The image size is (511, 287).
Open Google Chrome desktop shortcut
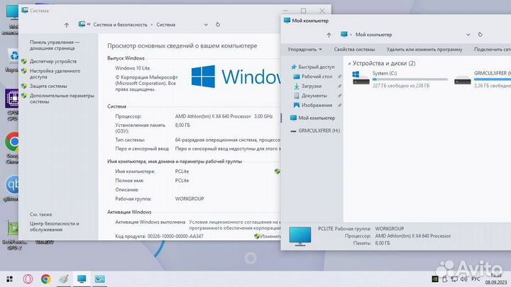[x=12, y=148]
